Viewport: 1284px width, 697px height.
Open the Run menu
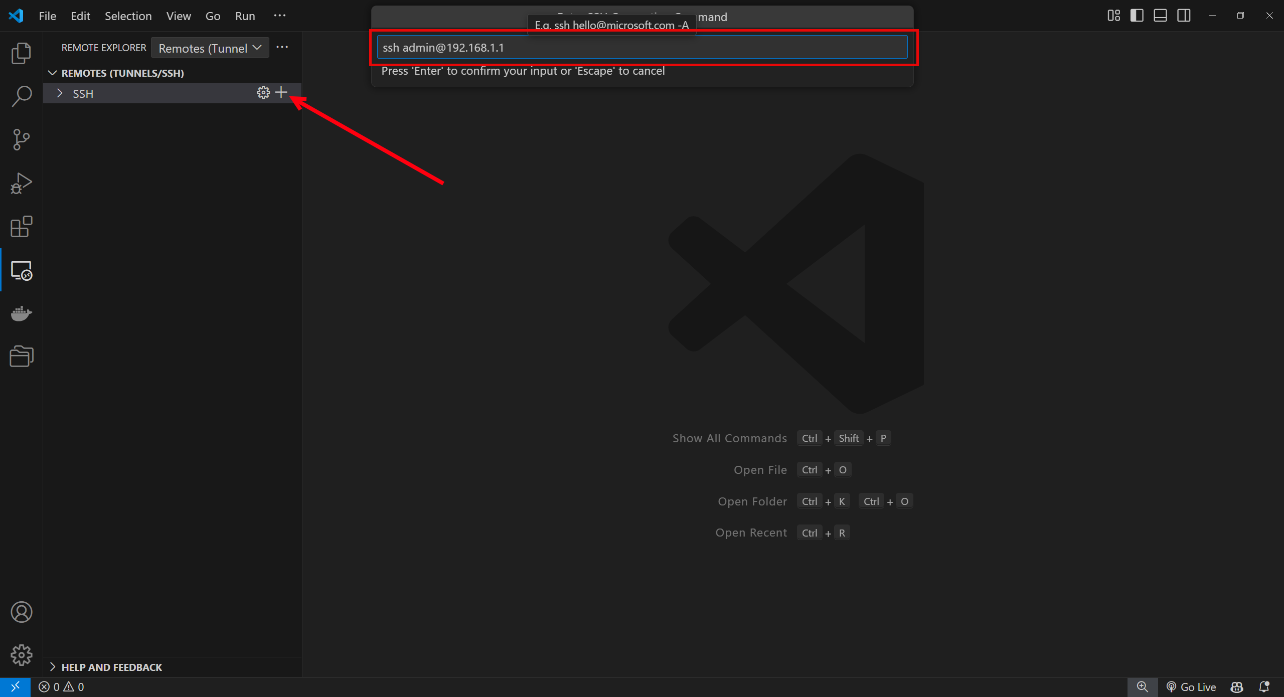(x=244, y=16)
